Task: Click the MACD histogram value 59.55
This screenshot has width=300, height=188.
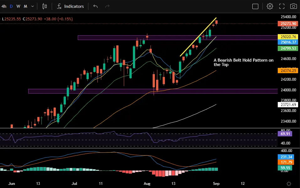Action: [x=285, y=168]
